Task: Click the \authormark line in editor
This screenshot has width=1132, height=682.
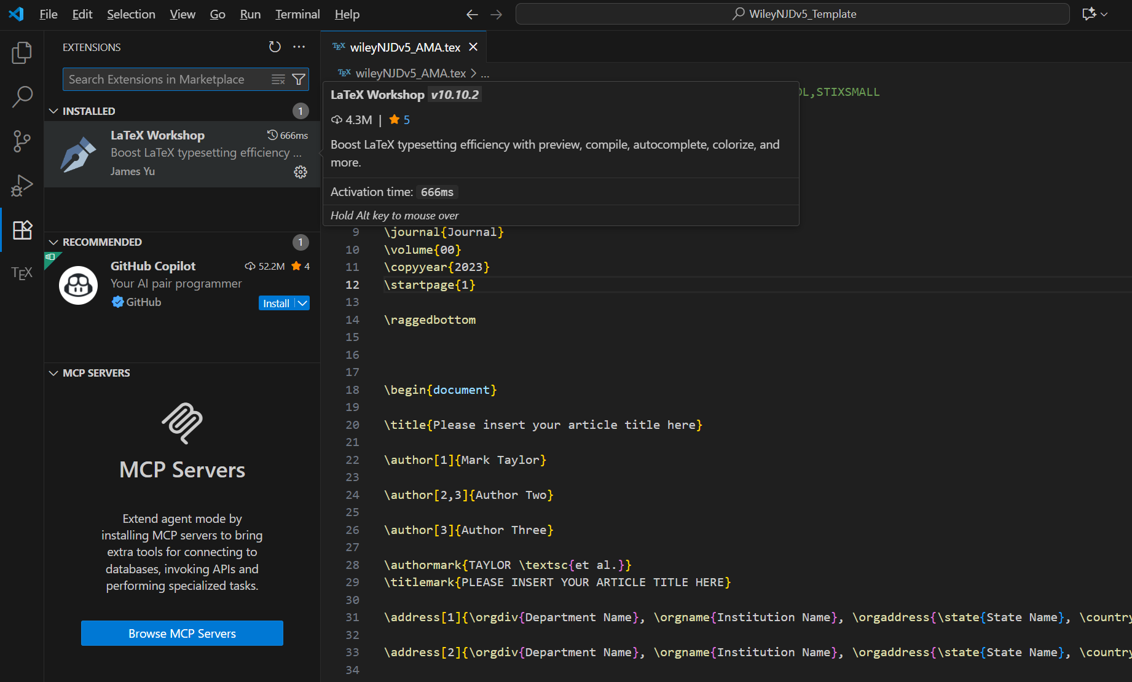Action: [508, 565]
